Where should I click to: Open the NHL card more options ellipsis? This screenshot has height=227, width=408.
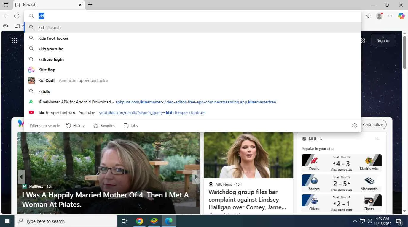377,139
